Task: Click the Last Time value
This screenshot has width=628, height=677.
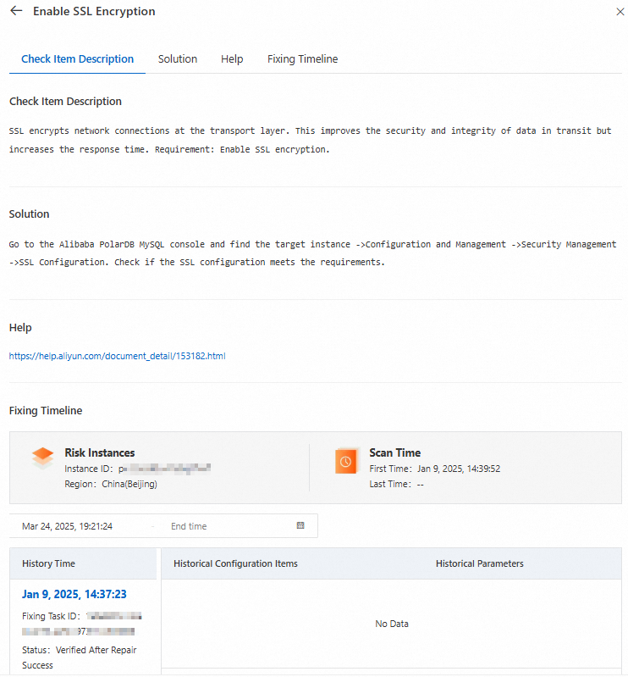Action: click(420, 484)
